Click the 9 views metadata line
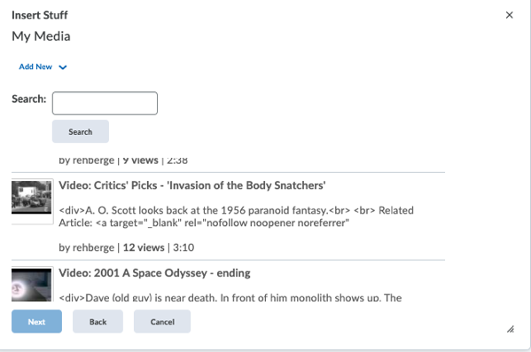 [x=123, y=160]
